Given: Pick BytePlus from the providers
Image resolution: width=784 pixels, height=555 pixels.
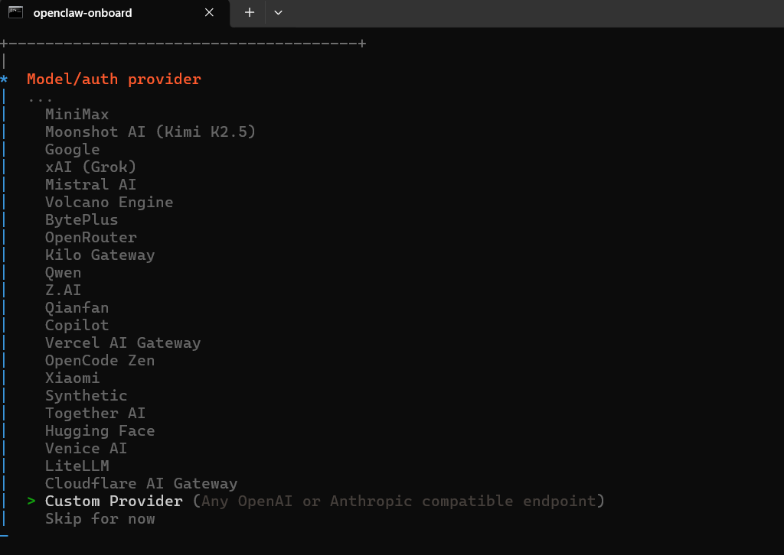Looking at the screenshot, I should click(81, 219).
